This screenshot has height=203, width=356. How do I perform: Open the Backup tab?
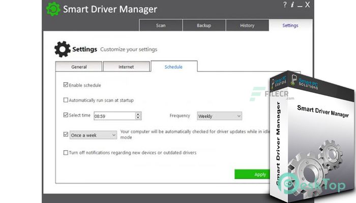[204, 25]
